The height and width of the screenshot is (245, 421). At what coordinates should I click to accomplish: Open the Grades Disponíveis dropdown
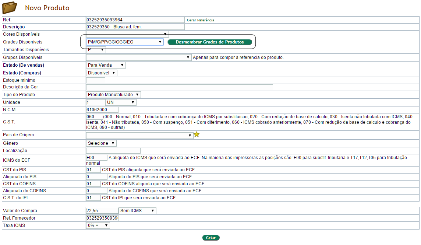point(125,42)
